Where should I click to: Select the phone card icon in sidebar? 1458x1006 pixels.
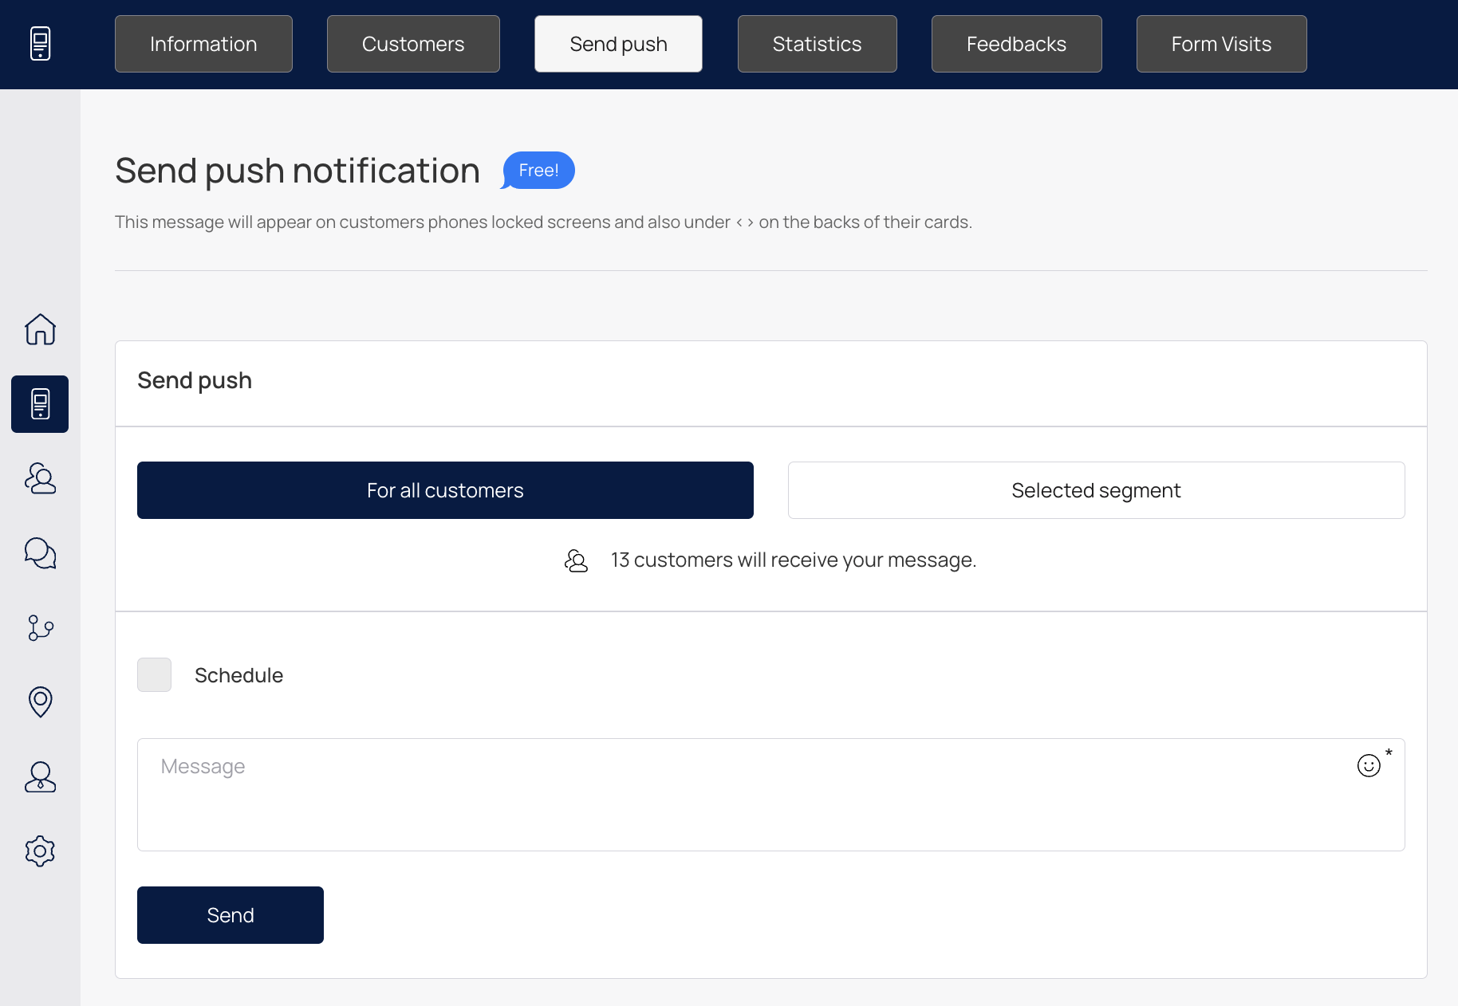pyautogui.click(x=40, y=404)
